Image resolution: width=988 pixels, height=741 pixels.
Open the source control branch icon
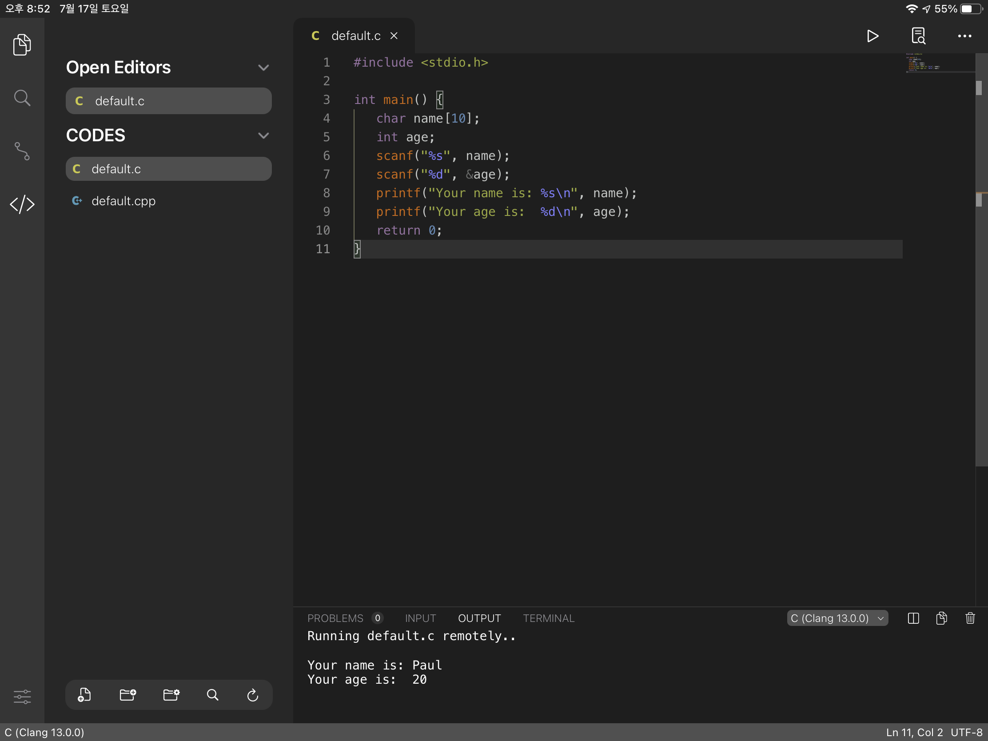coord(22,151)
